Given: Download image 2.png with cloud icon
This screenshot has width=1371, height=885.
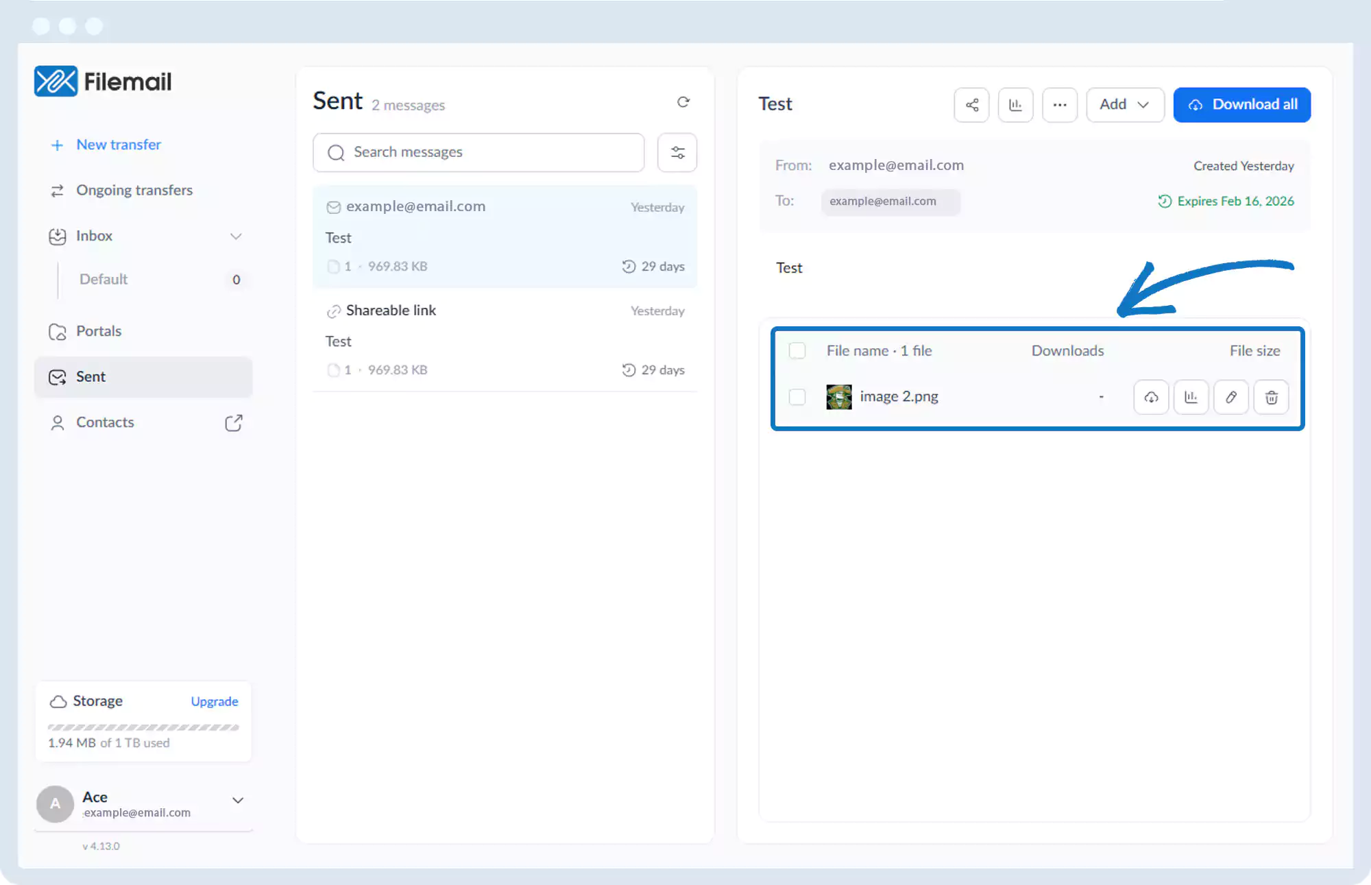Looking at the screenshot, I should coord(1151,397).
